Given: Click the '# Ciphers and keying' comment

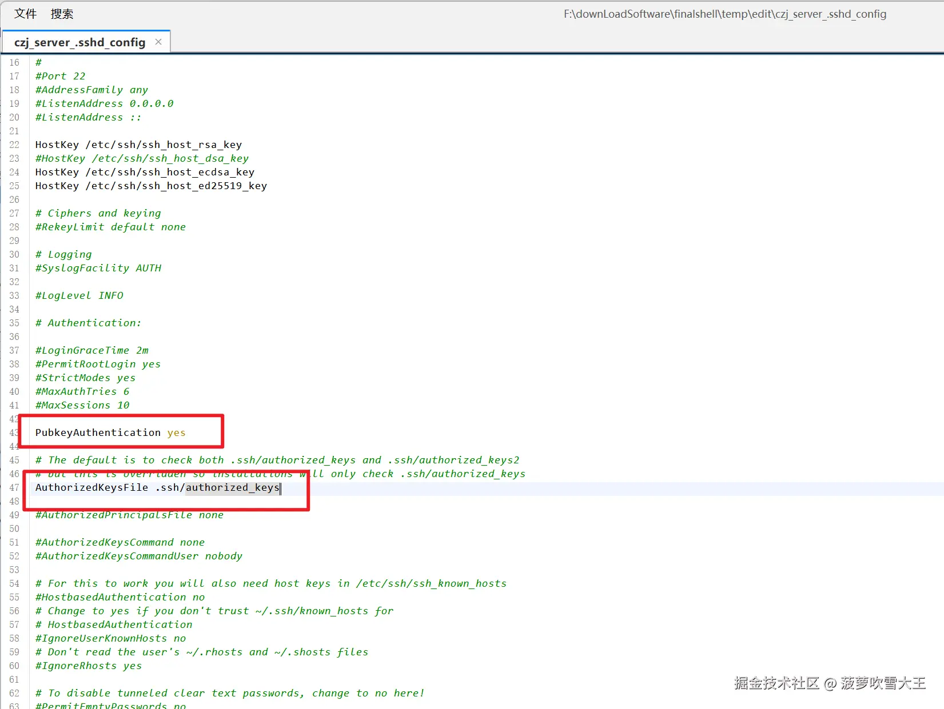Looking at the screenshot, I should tap(98, 213).
